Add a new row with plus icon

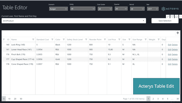[x=178, y=33]
